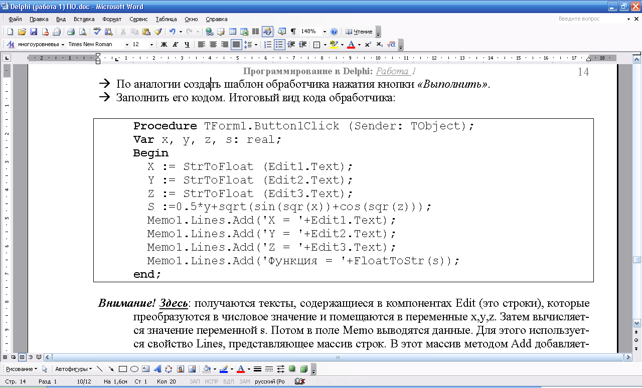Apply superscript formatting
Viewport: 642px width, 388px height.
point(368,45)
